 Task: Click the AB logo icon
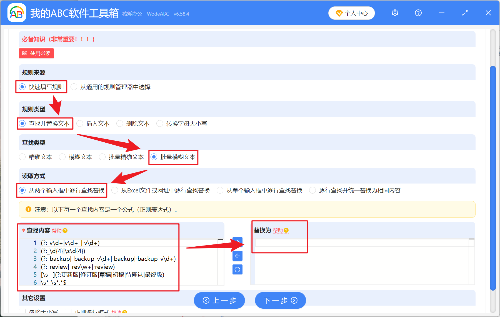pyautogui.click(x=17, y=13)
